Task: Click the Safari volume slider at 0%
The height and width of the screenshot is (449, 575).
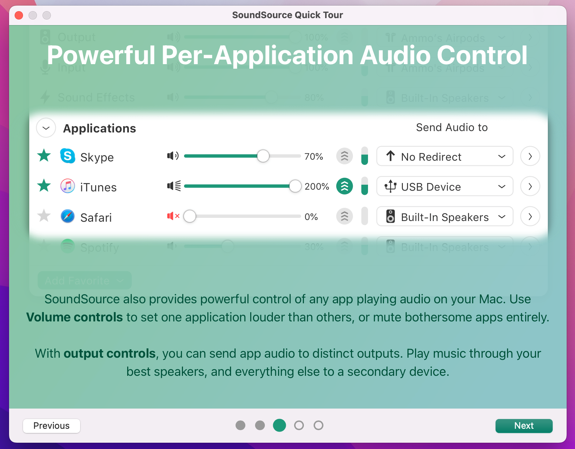Action: [242, 216]
